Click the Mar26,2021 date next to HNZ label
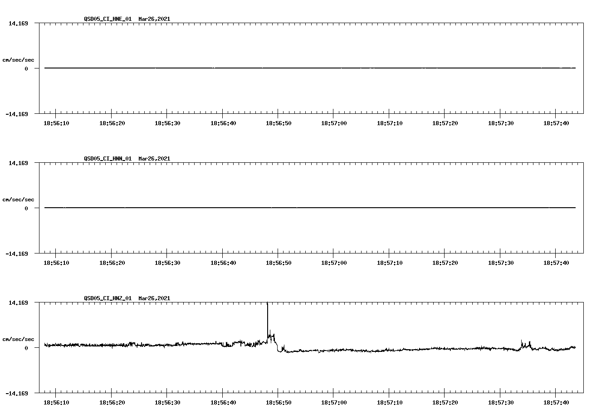The image size is (616, 419). coord(154,298)
